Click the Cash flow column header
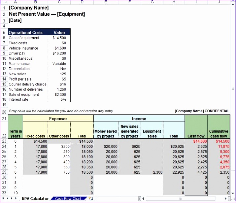 pyautogui.click(x=196, y=127)
